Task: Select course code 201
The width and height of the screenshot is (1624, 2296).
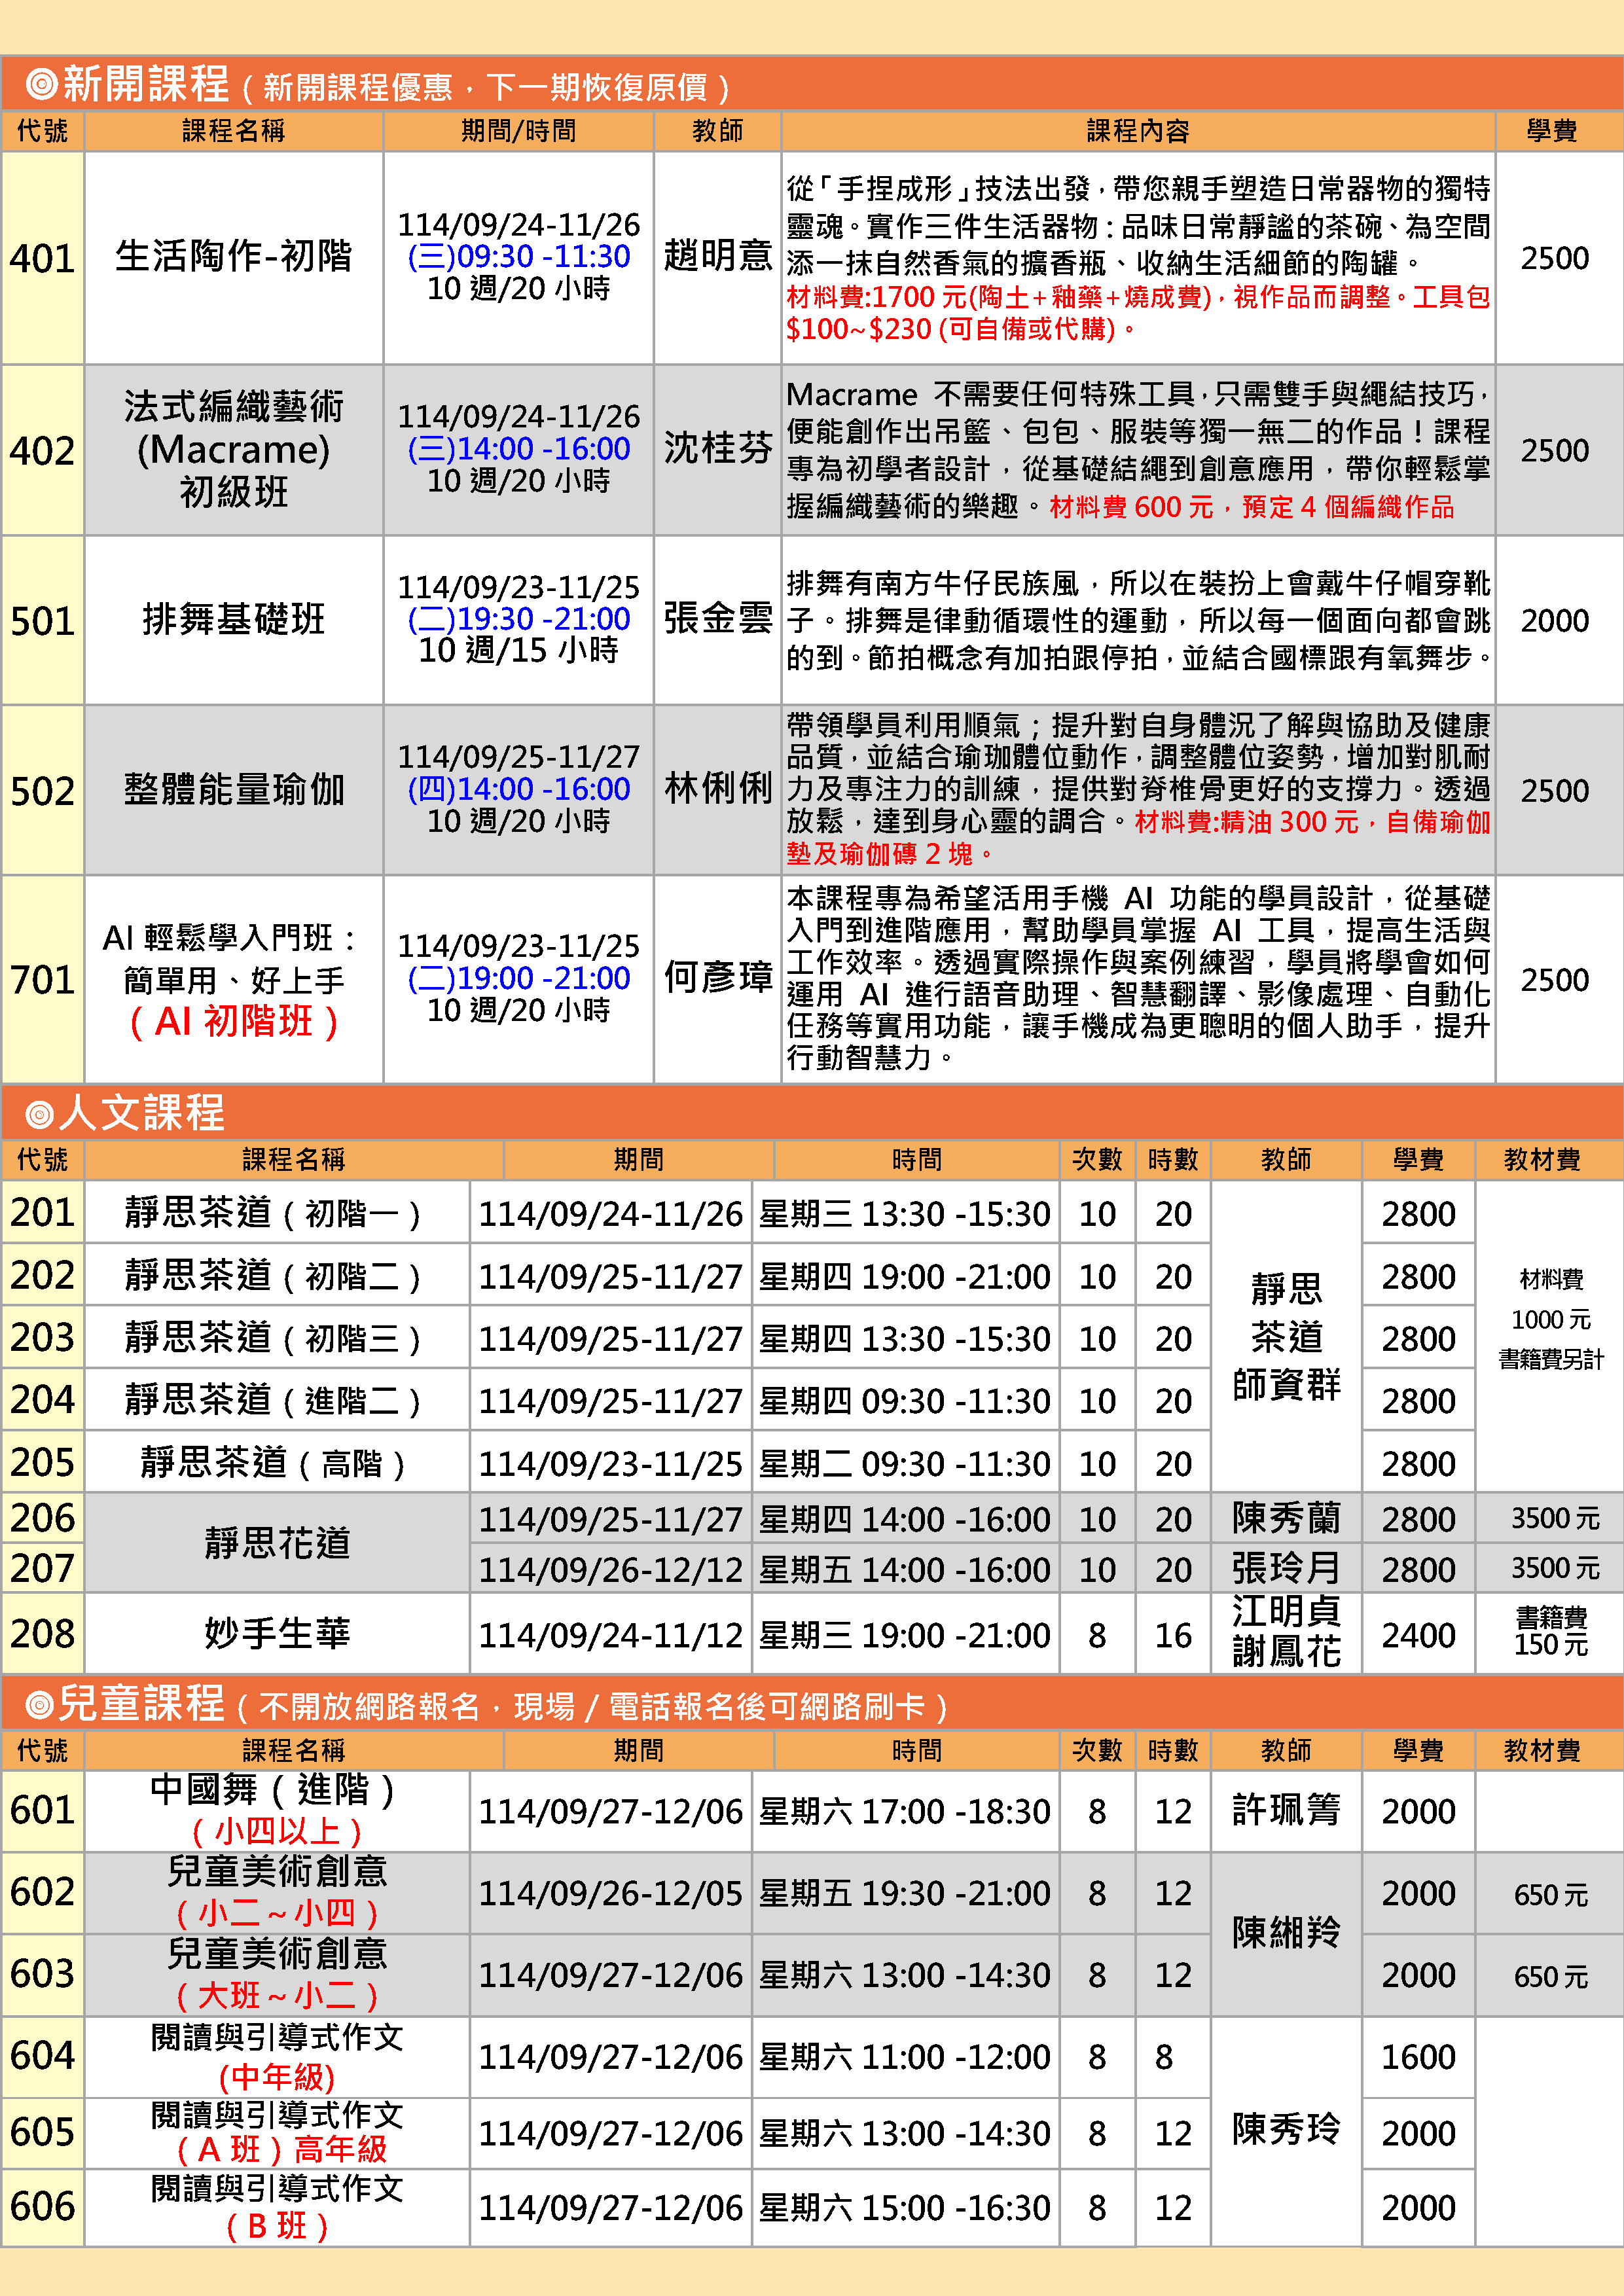Action: 42,1212
